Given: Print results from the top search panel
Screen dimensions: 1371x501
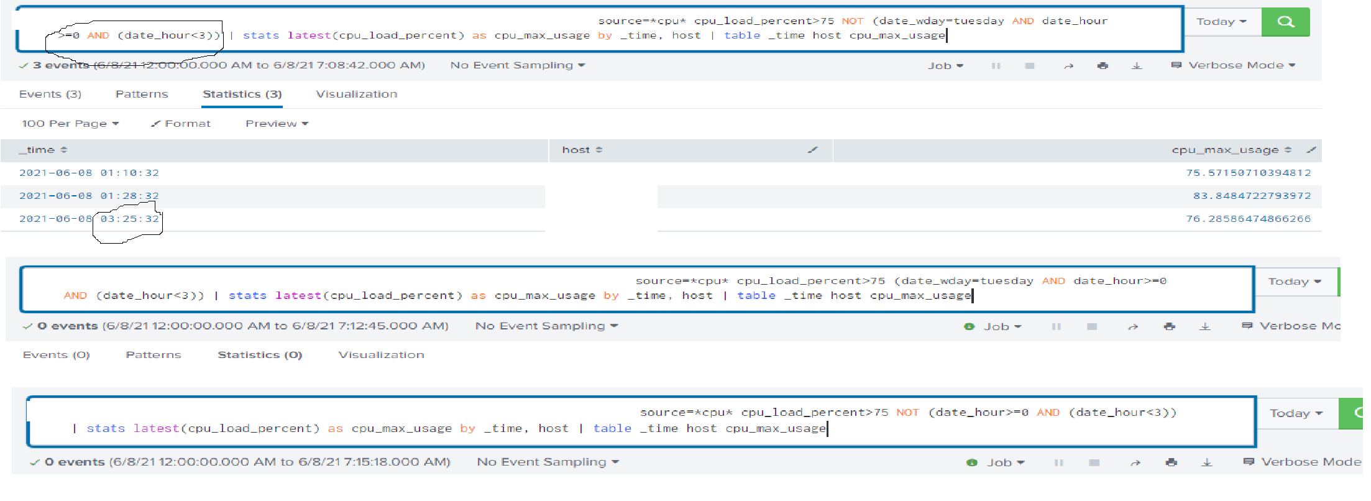Looking at the screenshot, I should (1103, 66).
